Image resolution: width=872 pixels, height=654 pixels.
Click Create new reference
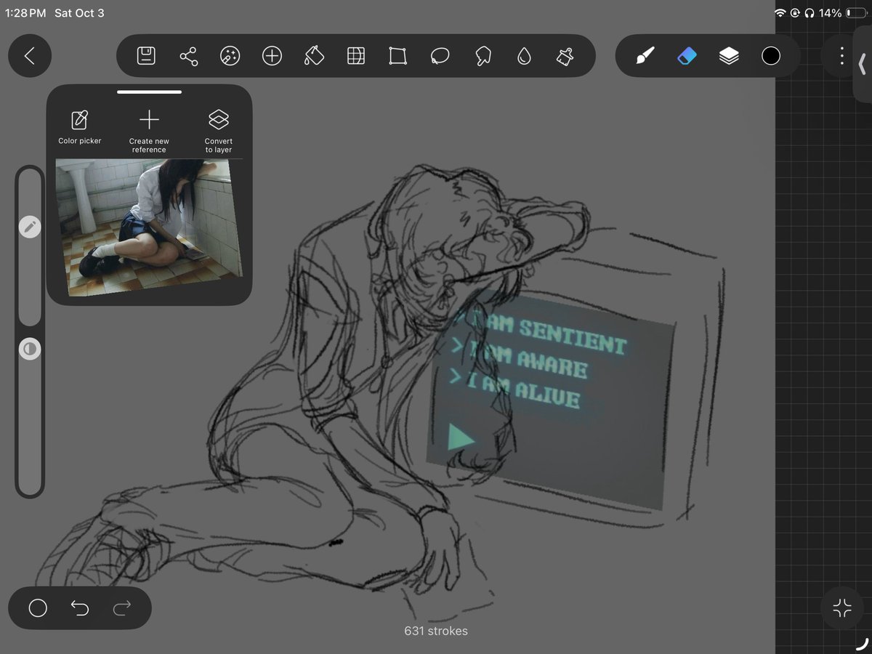(149, 131)
